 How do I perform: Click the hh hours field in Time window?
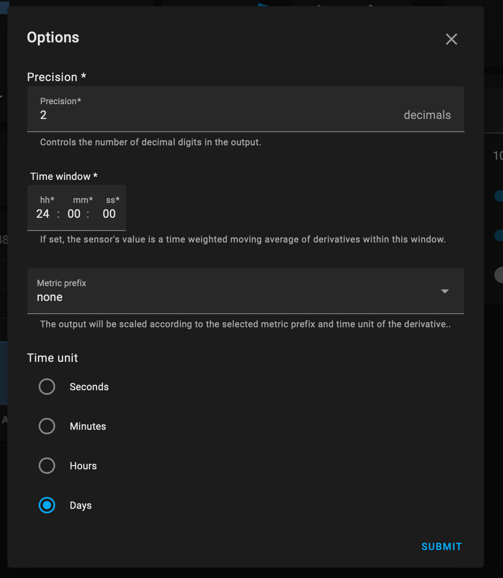pyautogui.click(x=43, y=214)
